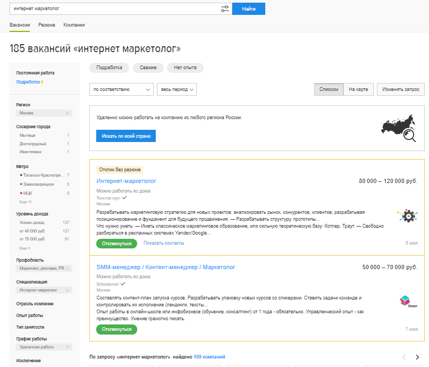Remove the Удаленная работа schedule filter
The height and width of the screenshot is (367, 429).
coord(68,347)
